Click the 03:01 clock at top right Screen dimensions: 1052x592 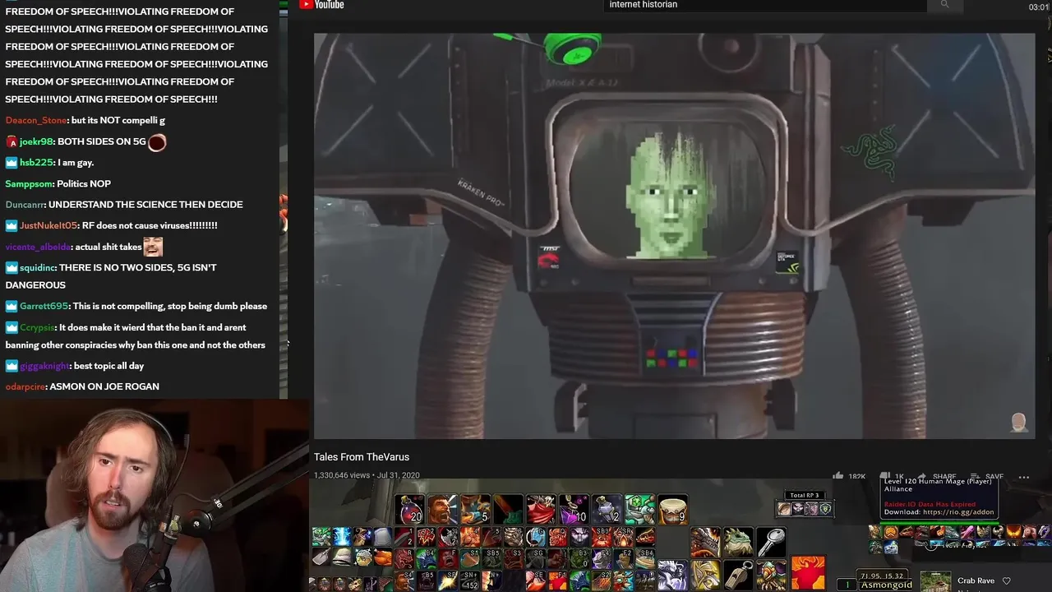click(1039, 7)
